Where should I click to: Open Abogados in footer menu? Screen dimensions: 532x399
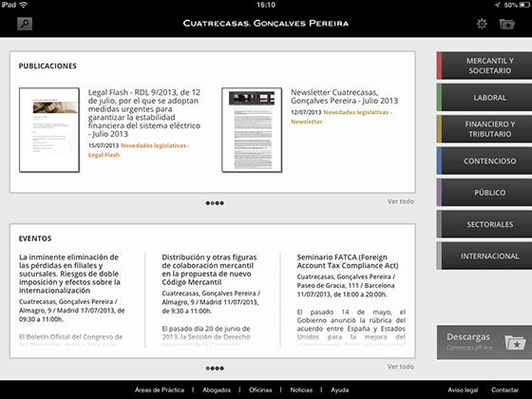[x=217, y=389]
